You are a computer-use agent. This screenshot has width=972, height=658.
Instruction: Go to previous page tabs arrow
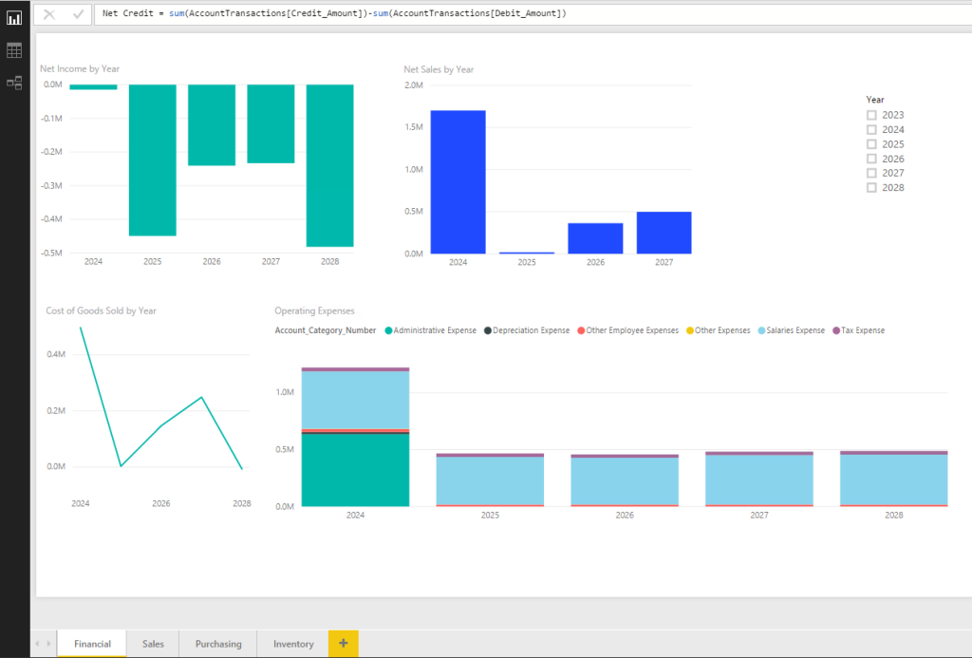click(38, 644)
